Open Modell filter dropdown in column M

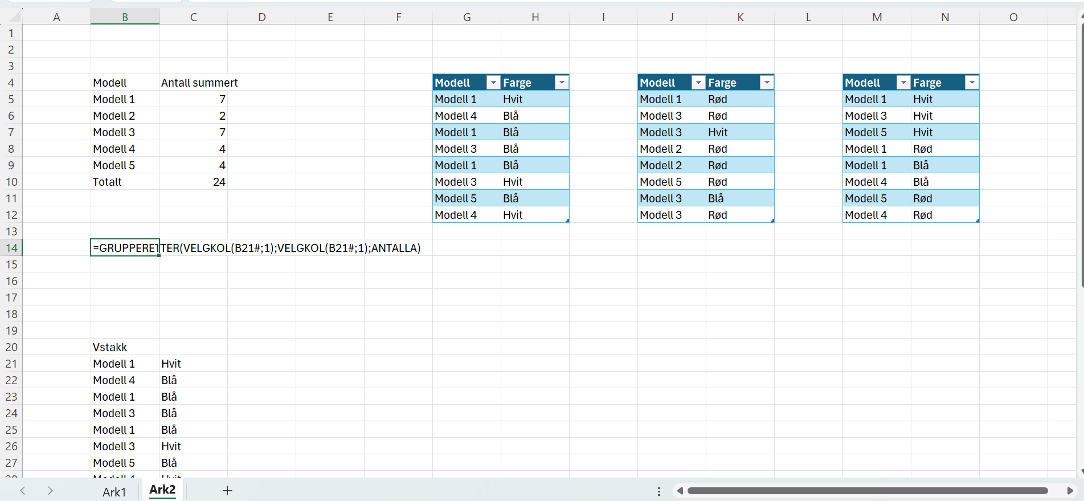903,83
